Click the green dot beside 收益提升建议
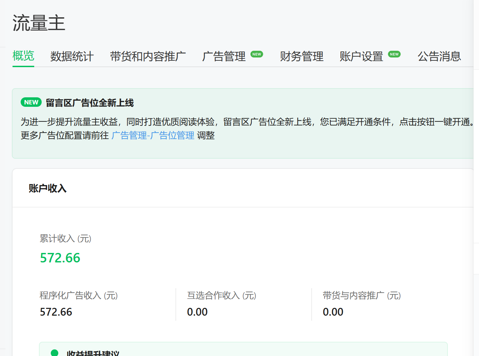Viewport: 479px width, 356px height. coord(54,353)
